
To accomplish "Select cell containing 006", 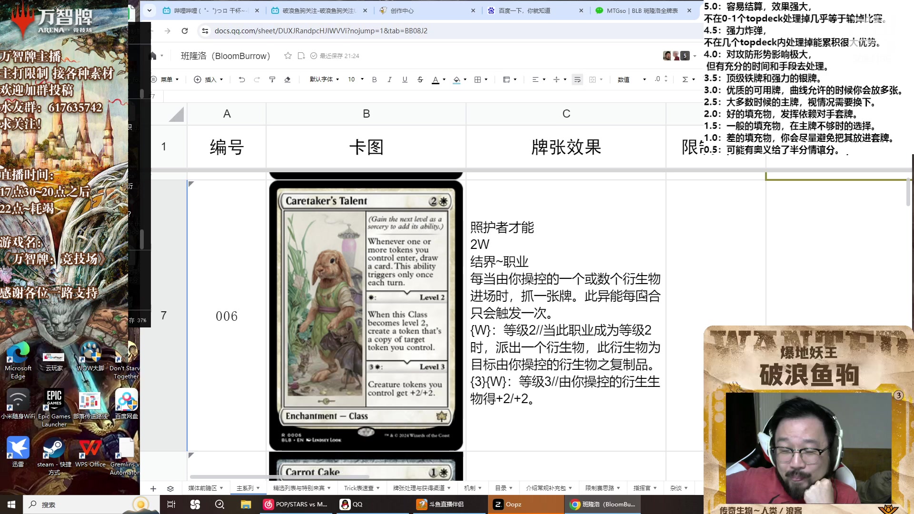I will tap(227, 316).
